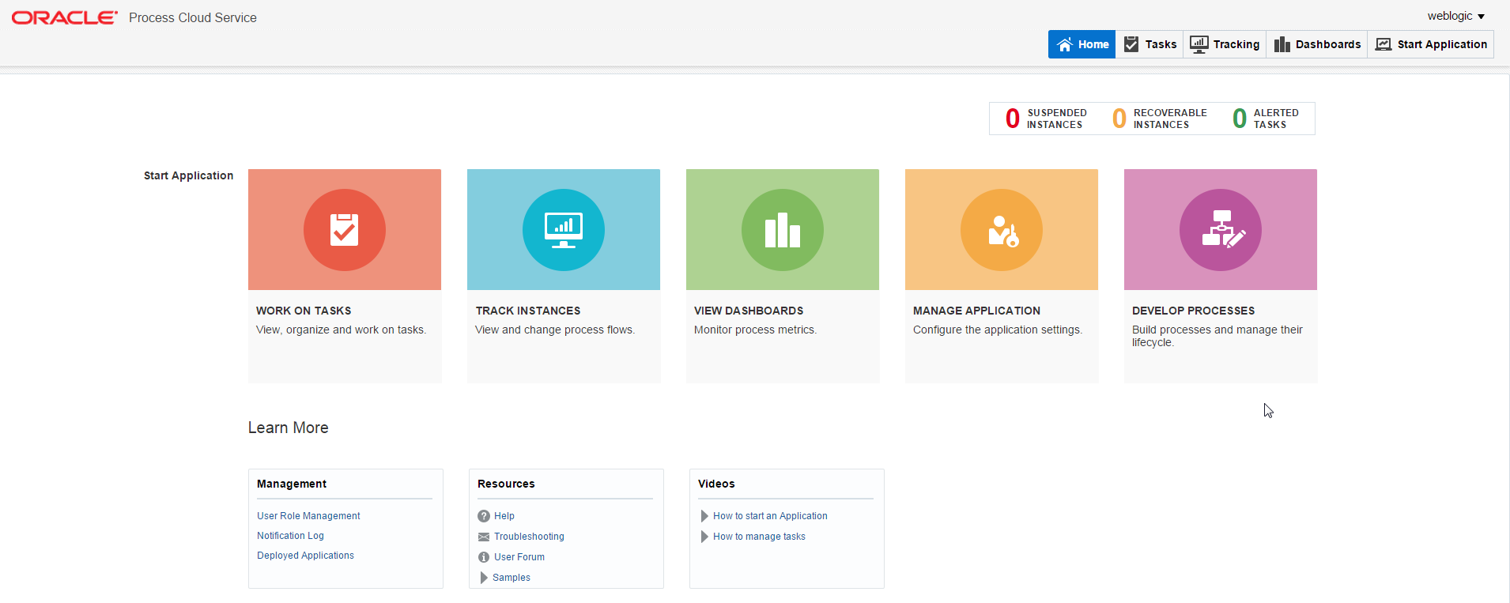Click the DEVELOP PROCESSES title

pos(1193,311)
